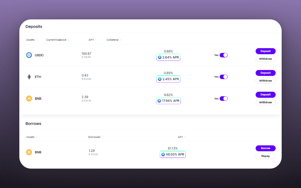Hit Repay for the BNB borrow
The width and height of the screenshot is (301, 188).
pos(265,156)
